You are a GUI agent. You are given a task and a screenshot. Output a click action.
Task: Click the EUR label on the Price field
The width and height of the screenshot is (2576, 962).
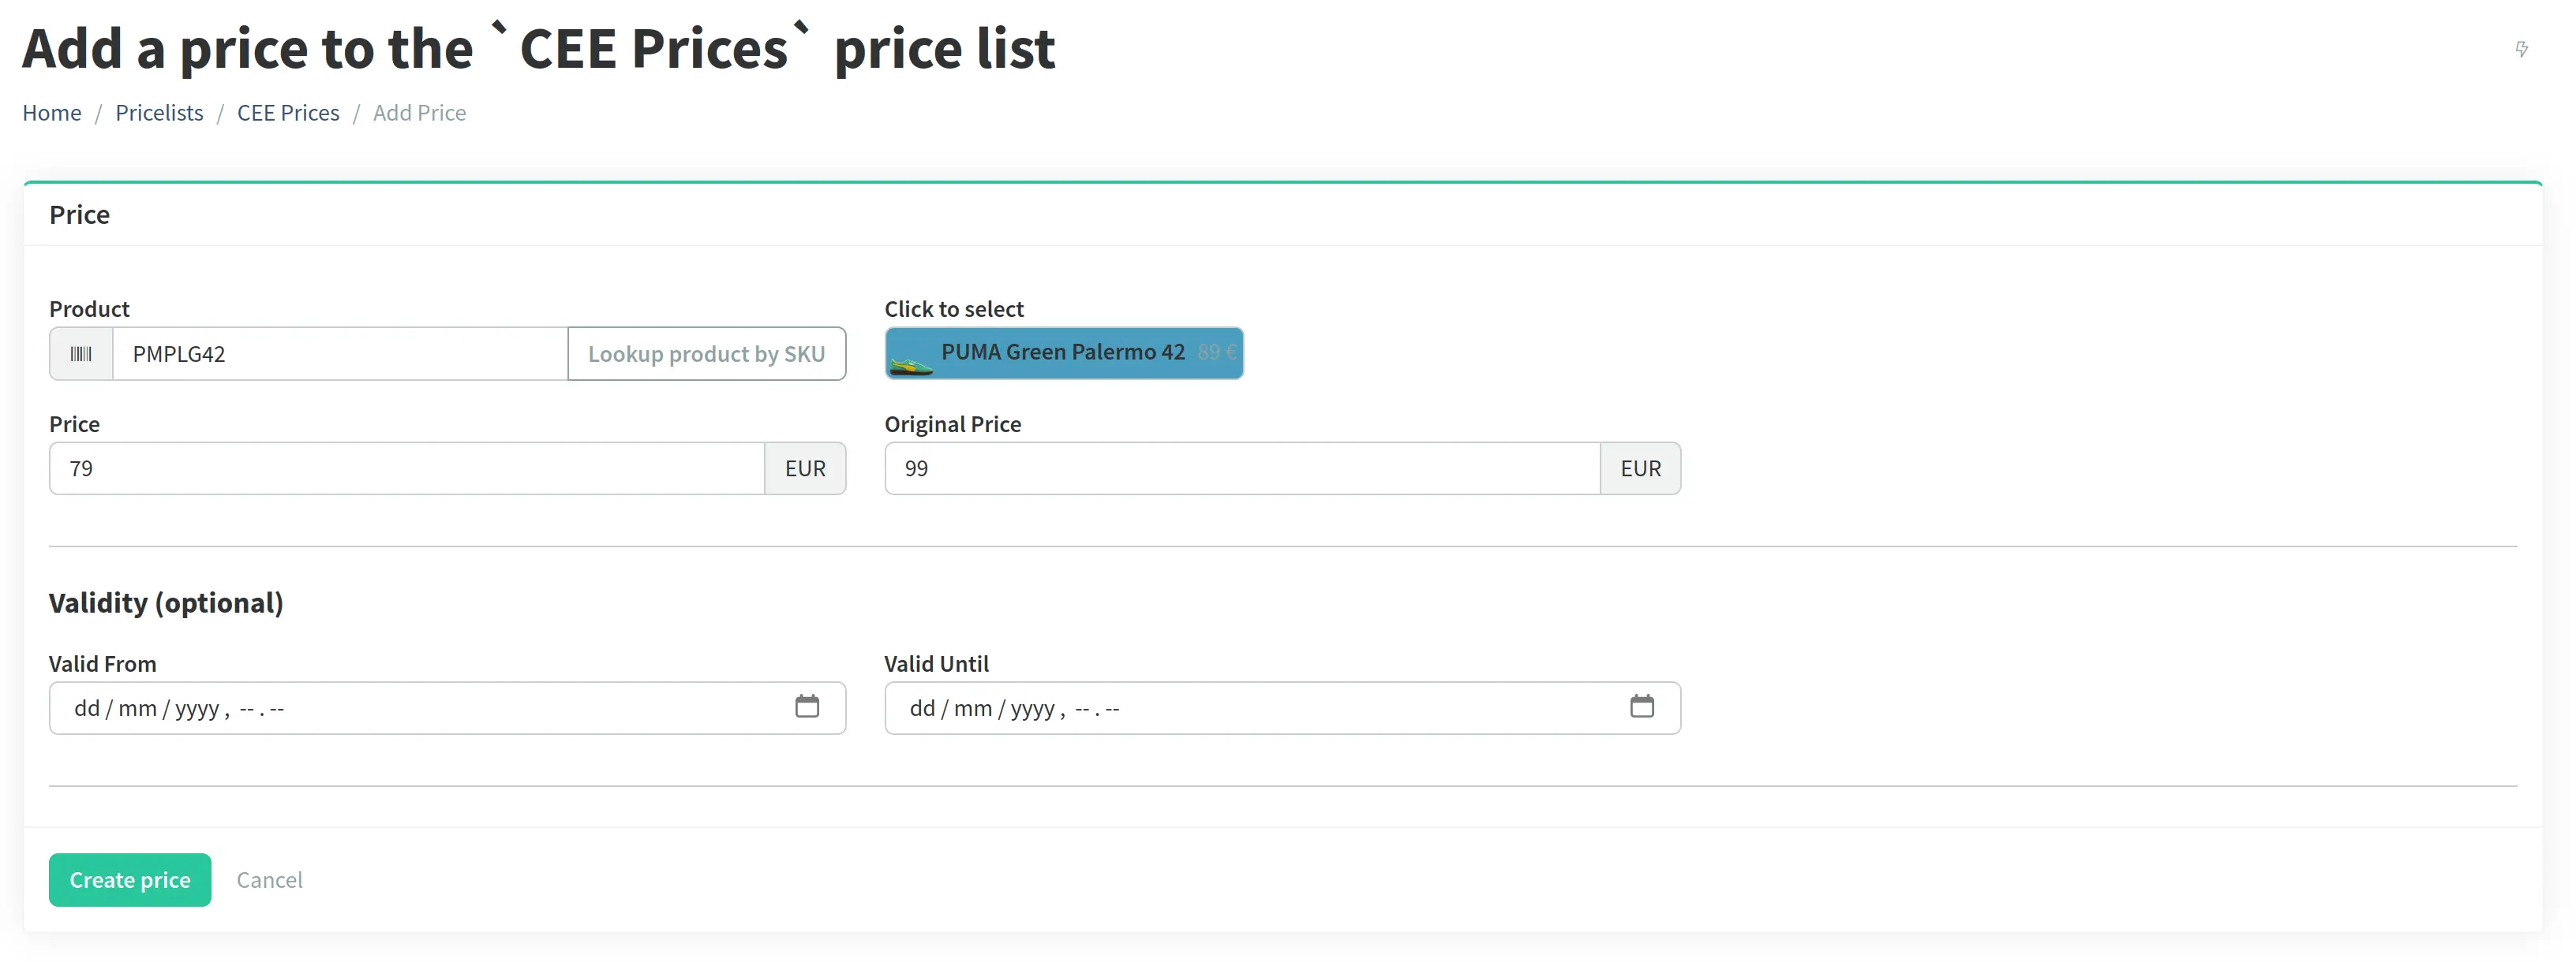point(805,468)
